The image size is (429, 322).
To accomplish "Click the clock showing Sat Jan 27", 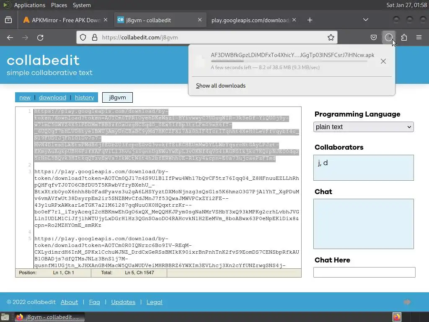I will coord(406,5).
